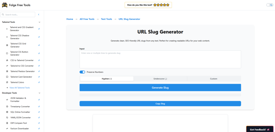Pin the Tailwind Card Generator
Screen dimensions: 275x132
(39, 77)
